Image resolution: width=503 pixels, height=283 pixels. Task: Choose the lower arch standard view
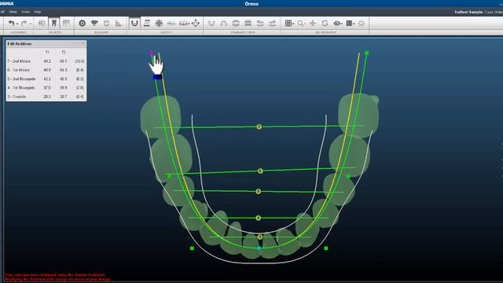point(211,23)
